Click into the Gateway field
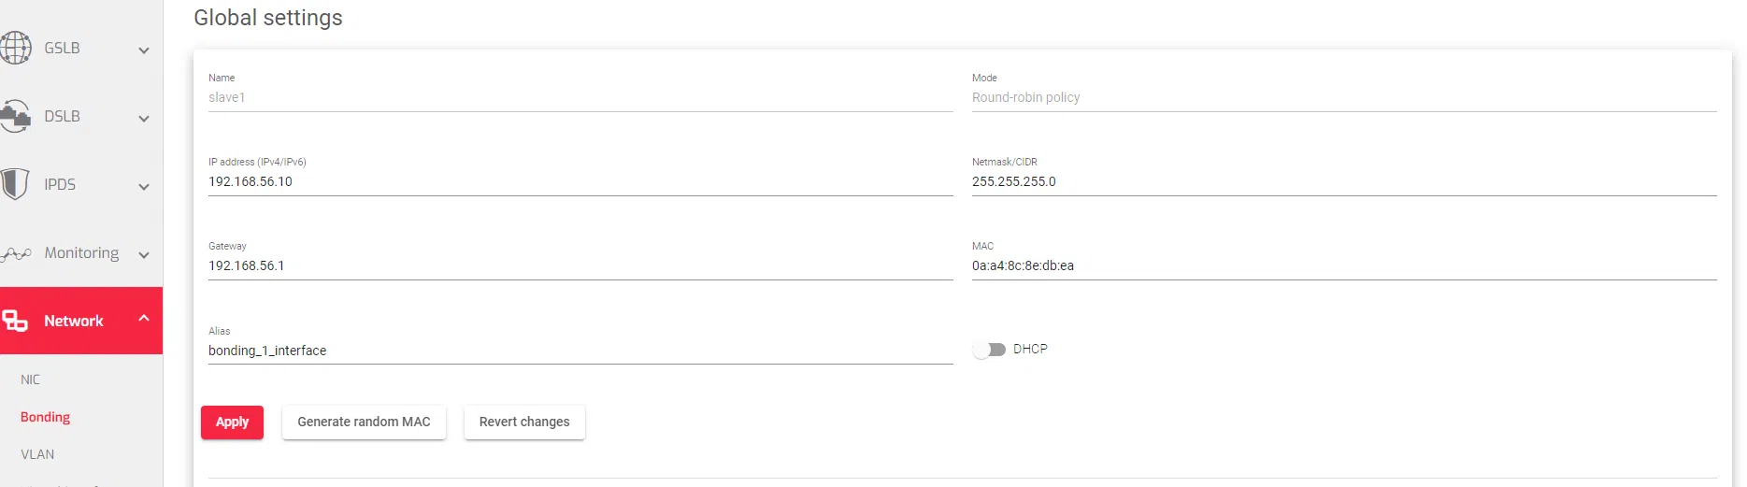This screenshot has height=487, width=1747. [580, 265]
